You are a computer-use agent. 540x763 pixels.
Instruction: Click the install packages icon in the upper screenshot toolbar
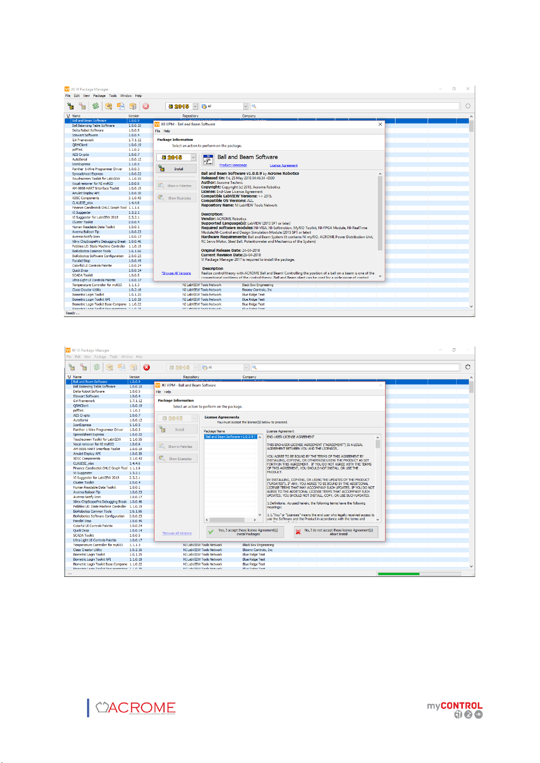[70, 106]
